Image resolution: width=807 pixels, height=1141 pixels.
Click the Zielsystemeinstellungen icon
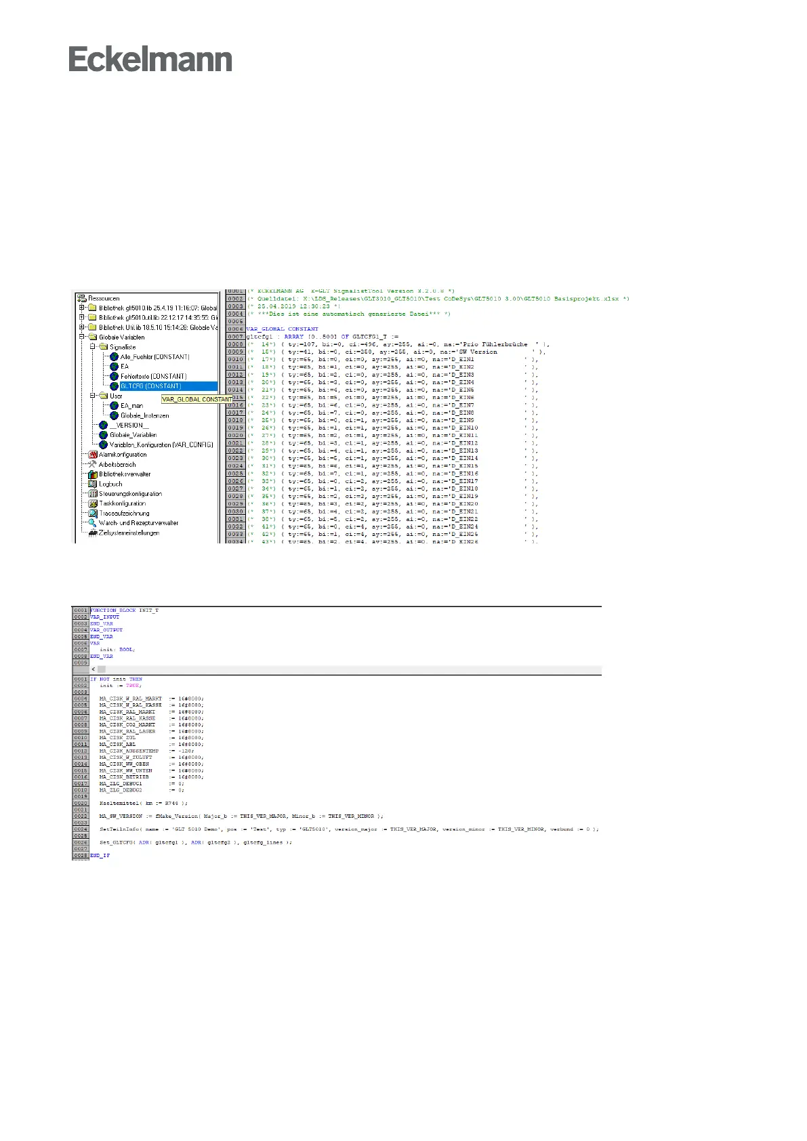click(x=93, y=533)
